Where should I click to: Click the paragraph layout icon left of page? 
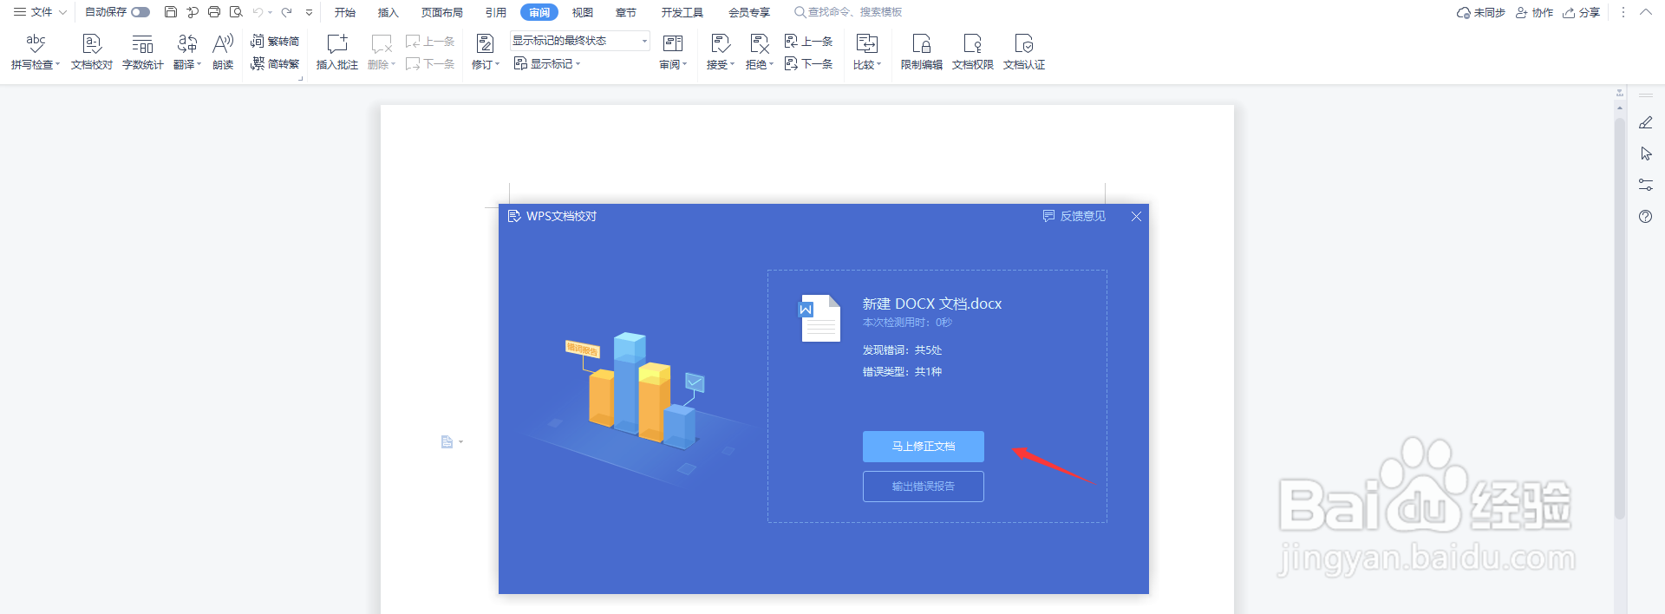447,442
